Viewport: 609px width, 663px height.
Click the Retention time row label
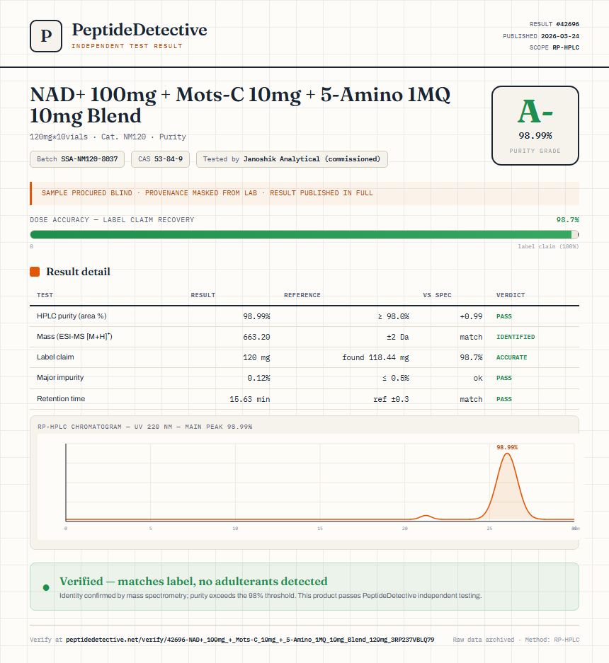click(61, 399)
